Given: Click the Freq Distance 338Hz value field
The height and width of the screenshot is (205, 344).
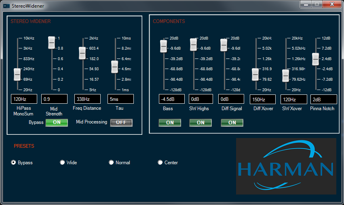Looking at the screenshot, I should pyautogui.click(x=88, y=99).
